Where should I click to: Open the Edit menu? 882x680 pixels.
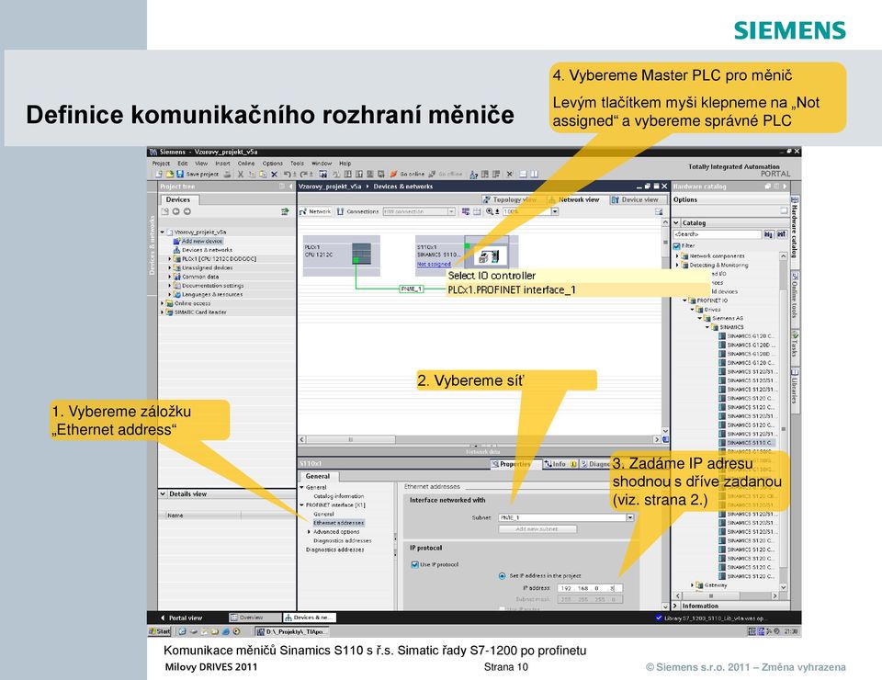[183, 164]
